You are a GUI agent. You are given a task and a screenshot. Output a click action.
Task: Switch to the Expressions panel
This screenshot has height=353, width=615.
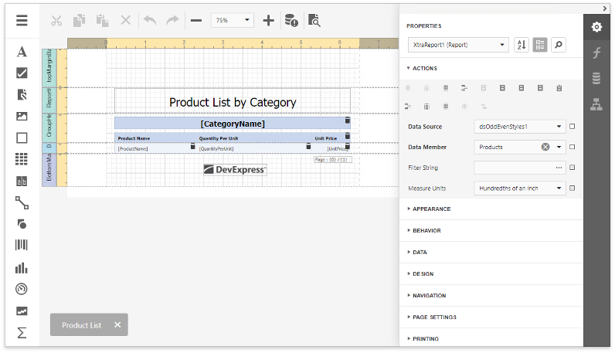pyautogui.click(x=596, y=53)
